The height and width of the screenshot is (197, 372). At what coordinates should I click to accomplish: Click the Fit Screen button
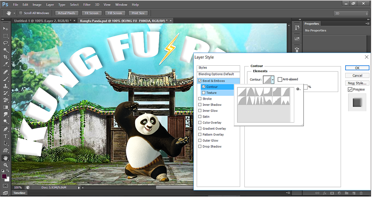click(92, 13)
